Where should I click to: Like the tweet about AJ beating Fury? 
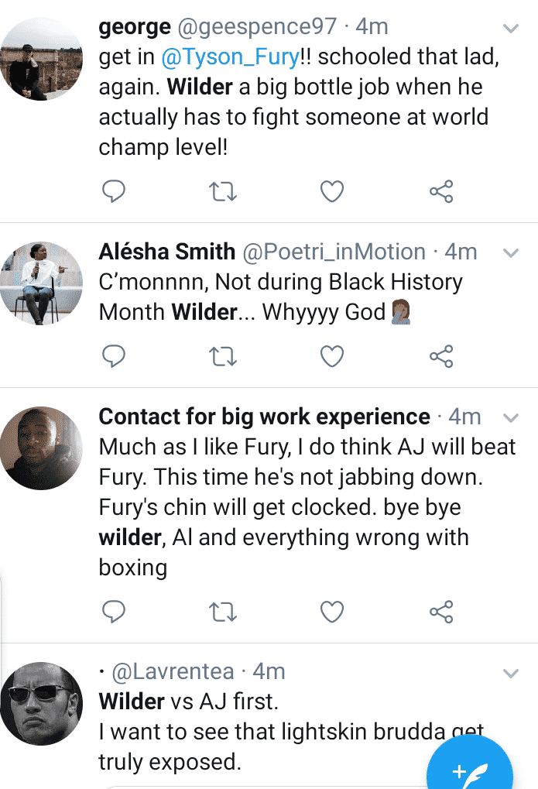pos(332,612)
